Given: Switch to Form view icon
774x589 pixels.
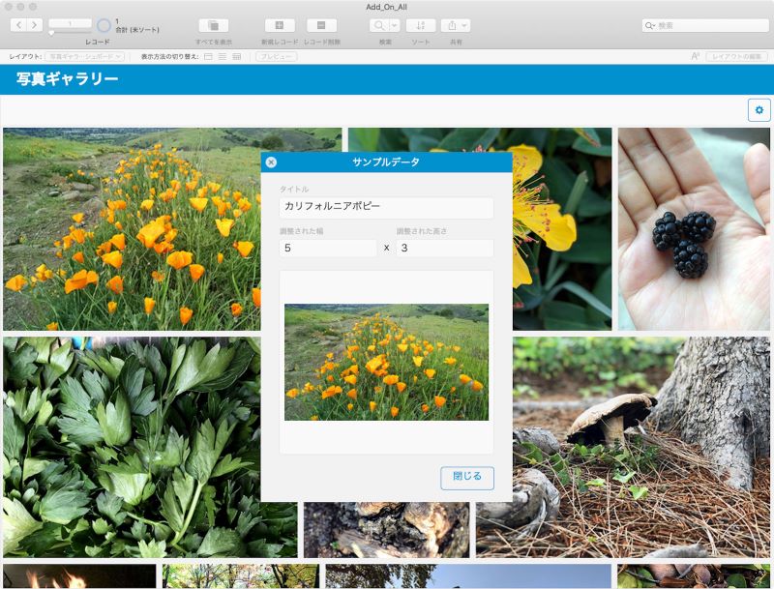Looking at the screenshot, I should pyautogui.click(x=208, y=57).
